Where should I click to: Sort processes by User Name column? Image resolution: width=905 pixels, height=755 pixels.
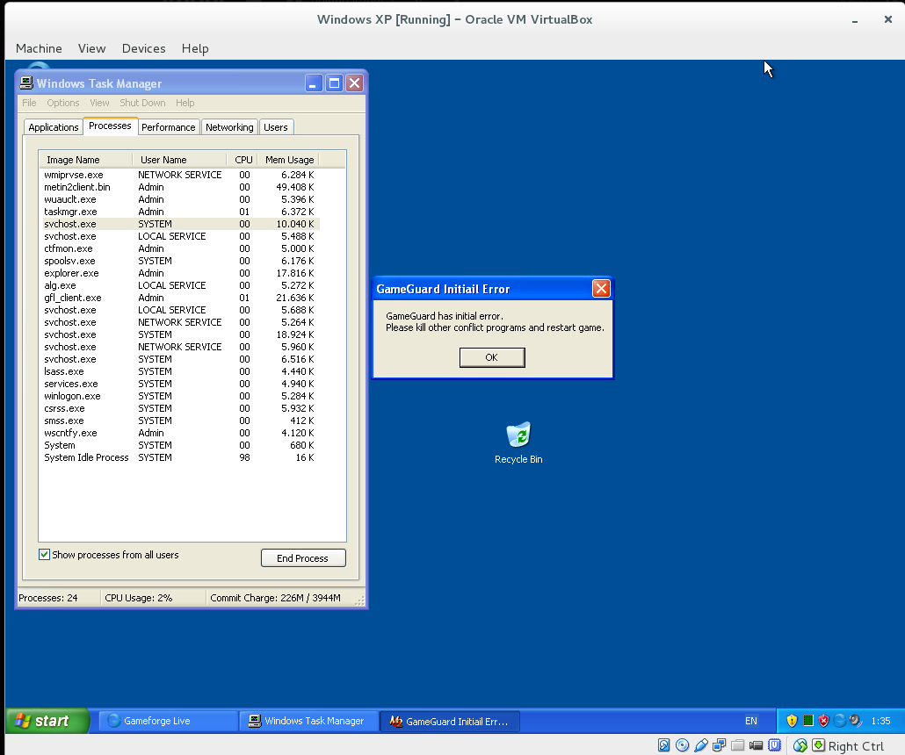pos(179,159)
